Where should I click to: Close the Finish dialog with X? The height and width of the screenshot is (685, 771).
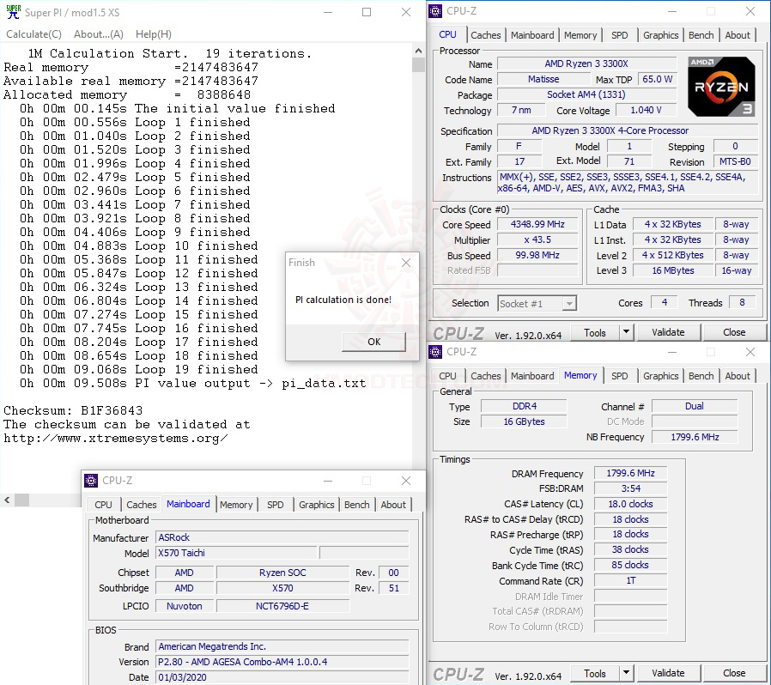point(405,263)
